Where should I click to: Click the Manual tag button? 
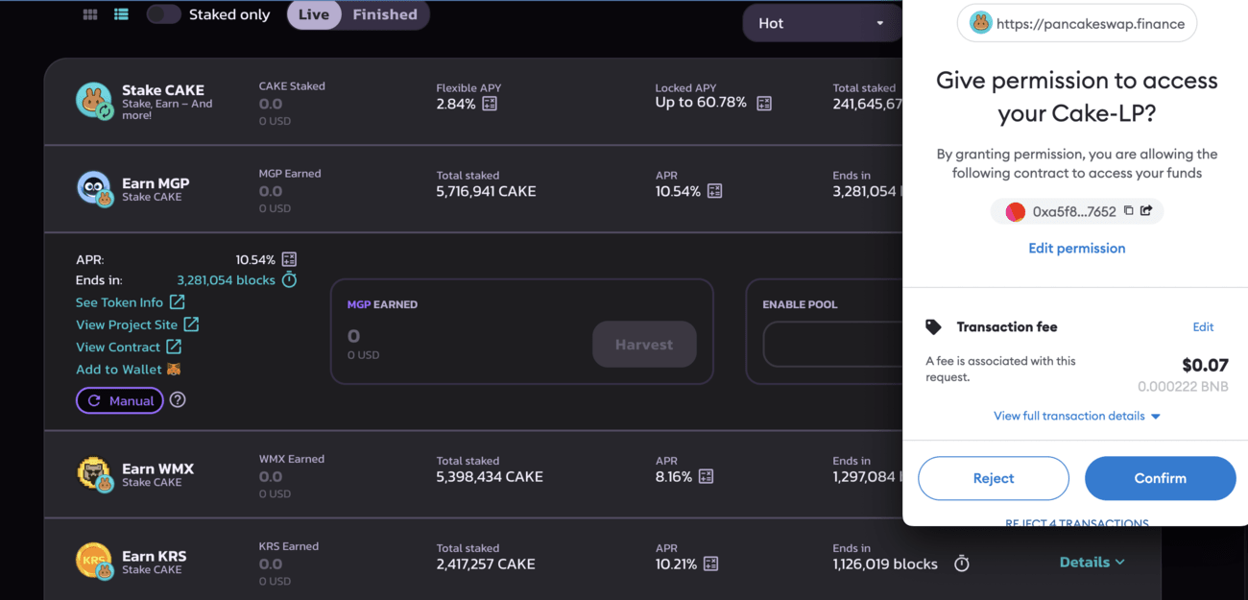click(119, 400)
